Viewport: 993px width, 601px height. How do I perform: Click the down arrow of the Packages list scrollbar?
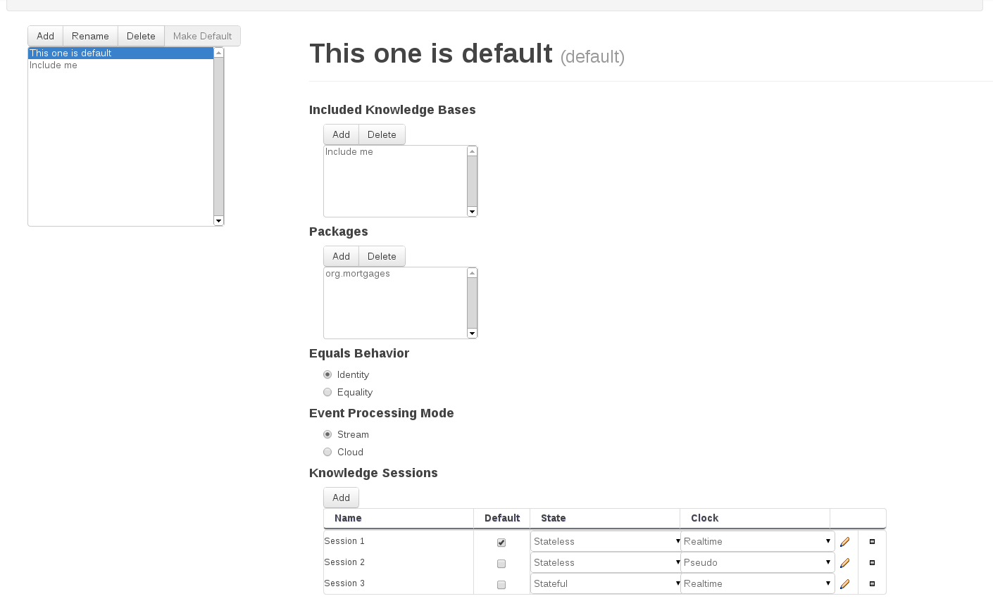point(472,334)
